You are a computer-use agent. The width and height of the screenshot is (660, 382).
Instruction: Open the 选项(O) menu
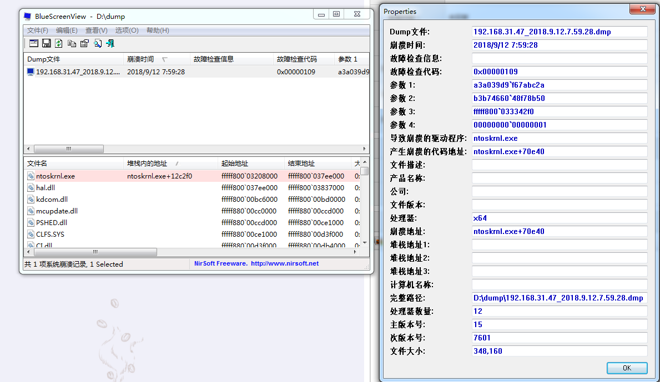pyautogui.click(x=127, y=30)
